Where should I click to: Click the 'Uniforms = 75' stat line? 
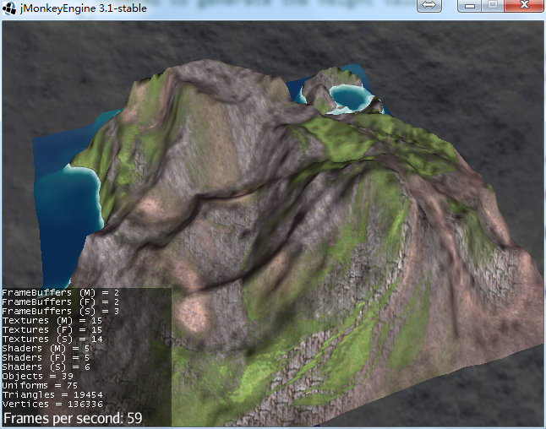tap(40, 385)
